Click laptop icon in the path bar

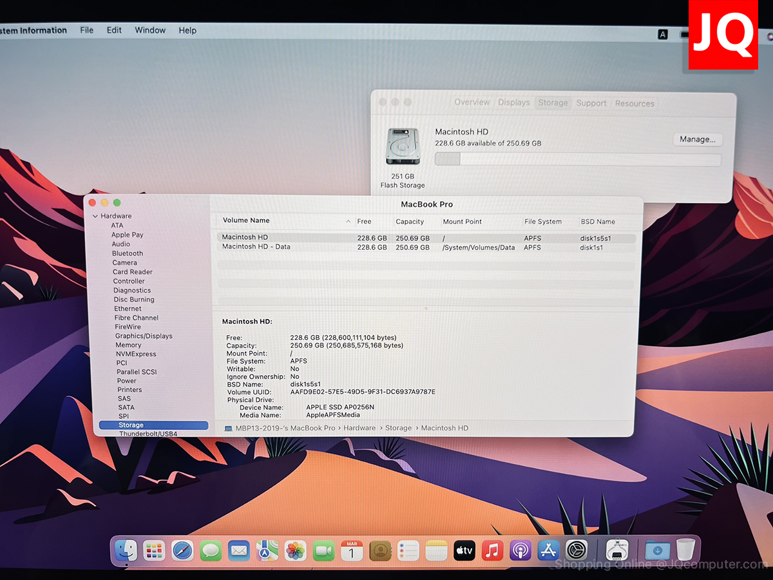tap(228, 428)
